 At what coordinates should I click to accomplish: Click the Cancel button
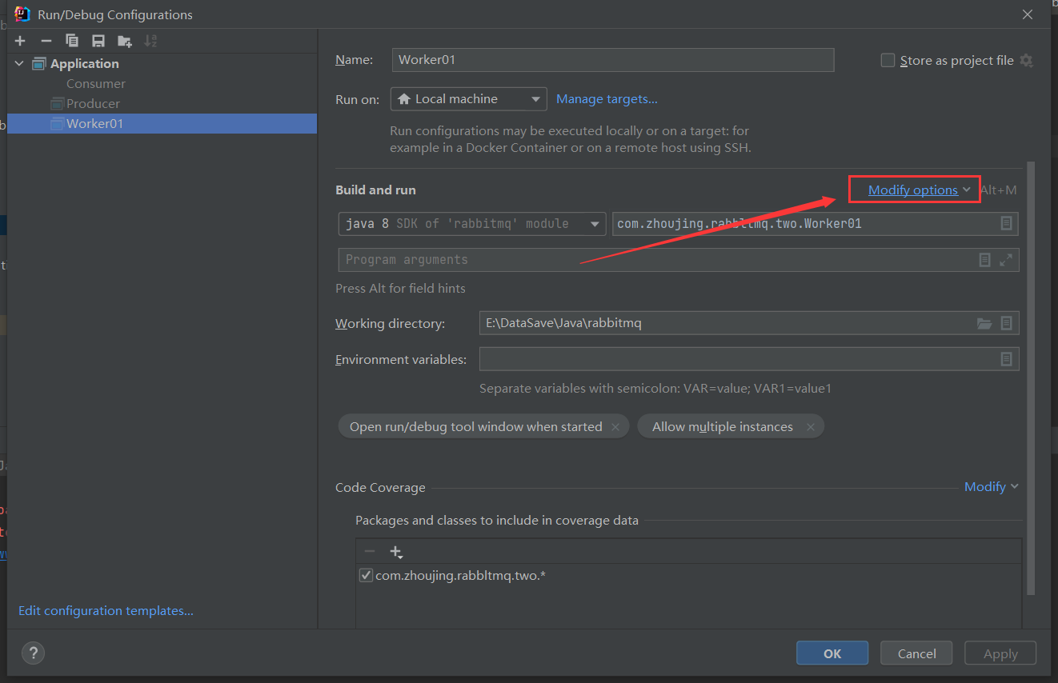(916, 653)
